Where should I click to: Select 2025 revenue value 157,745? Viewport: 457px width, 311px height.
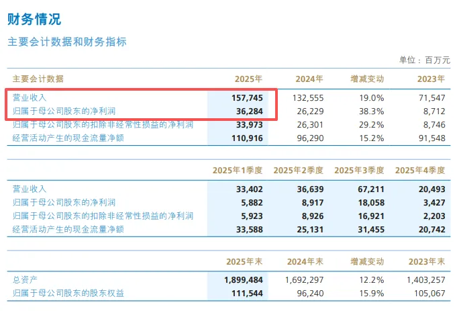coord(247,98)
